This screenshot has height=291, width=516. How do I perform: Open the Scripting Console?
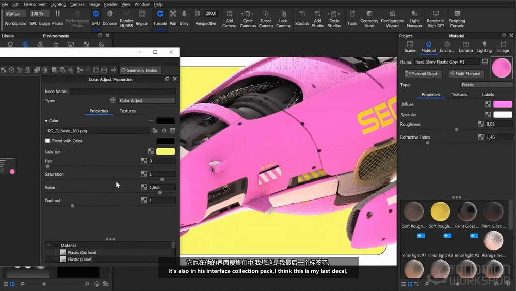(457, 19)
